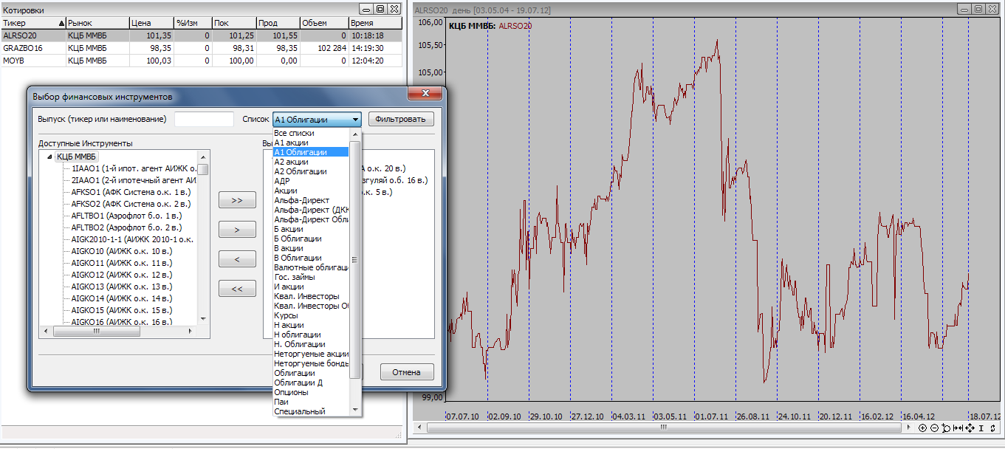Click the ALRSO20 legend label on chart
Viewport: 1005px width, 449px height.
[x=515, y=26]
